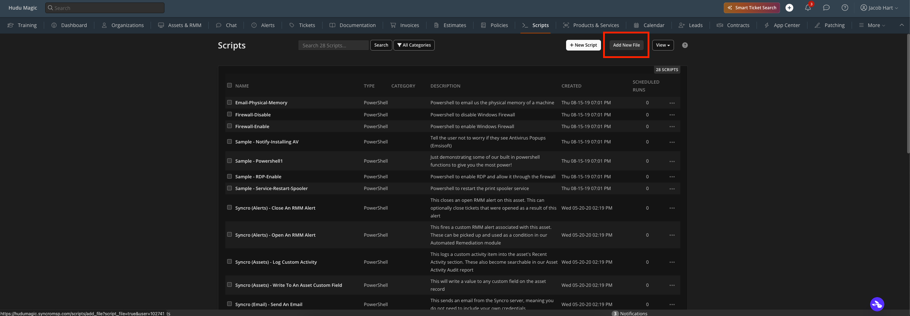Screen dimensions: 910x316
Task: Click the Scripts page help icon
Action: (x=685, y=45)
